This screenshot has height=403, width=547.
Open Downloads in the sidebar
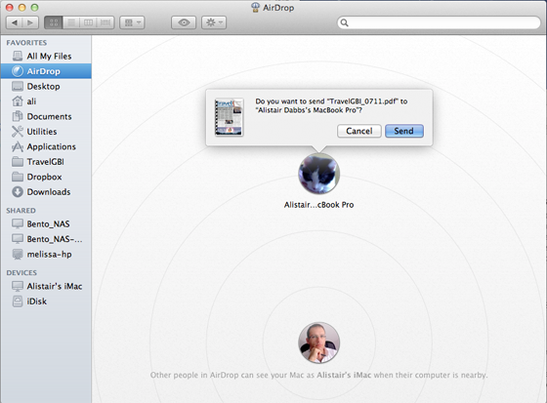[x=46, y=191]
